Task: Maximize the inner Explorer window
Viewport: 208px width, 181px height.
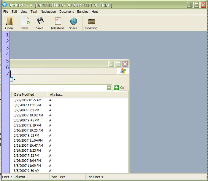Action: pyautogui.click(x=118, y=64)
